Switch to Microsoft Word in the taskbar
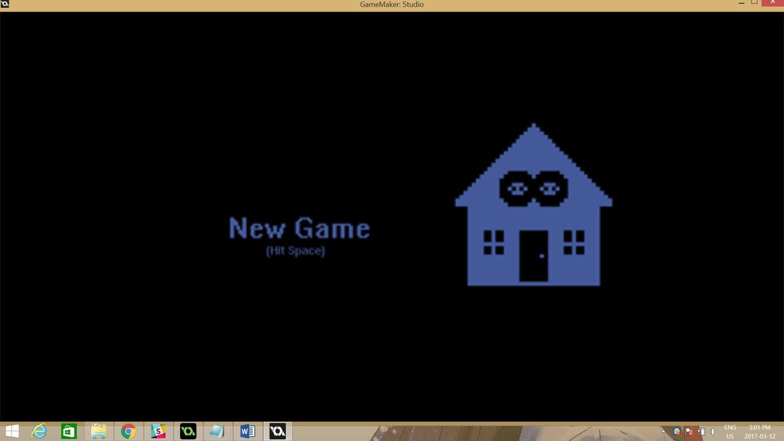The image size is (784, 441). pos(247,432)
